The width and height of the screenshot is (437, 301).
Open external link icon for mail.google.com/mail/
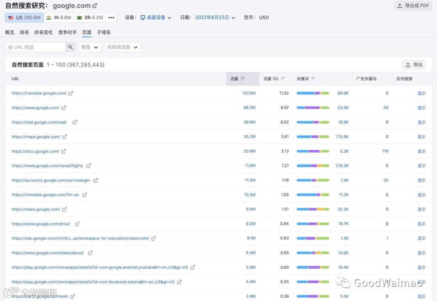point(75,122)
